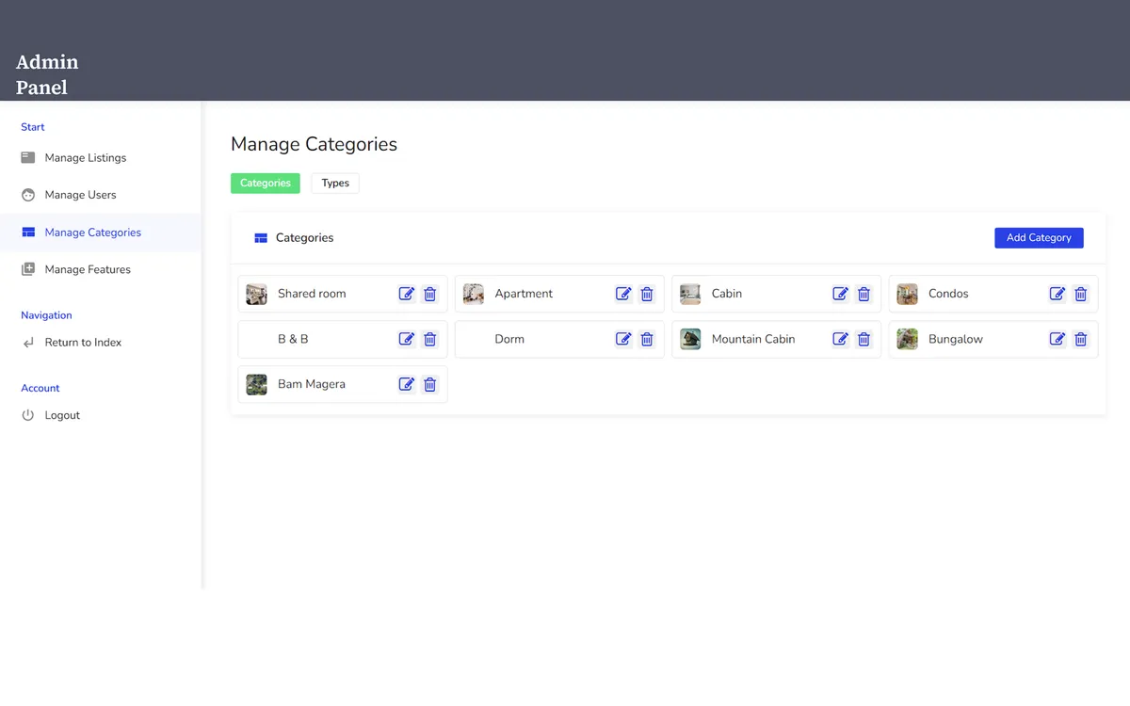This screenshot has height=706, width=1130.
Task: Edit the Shared room category
Action: (407, 294)
